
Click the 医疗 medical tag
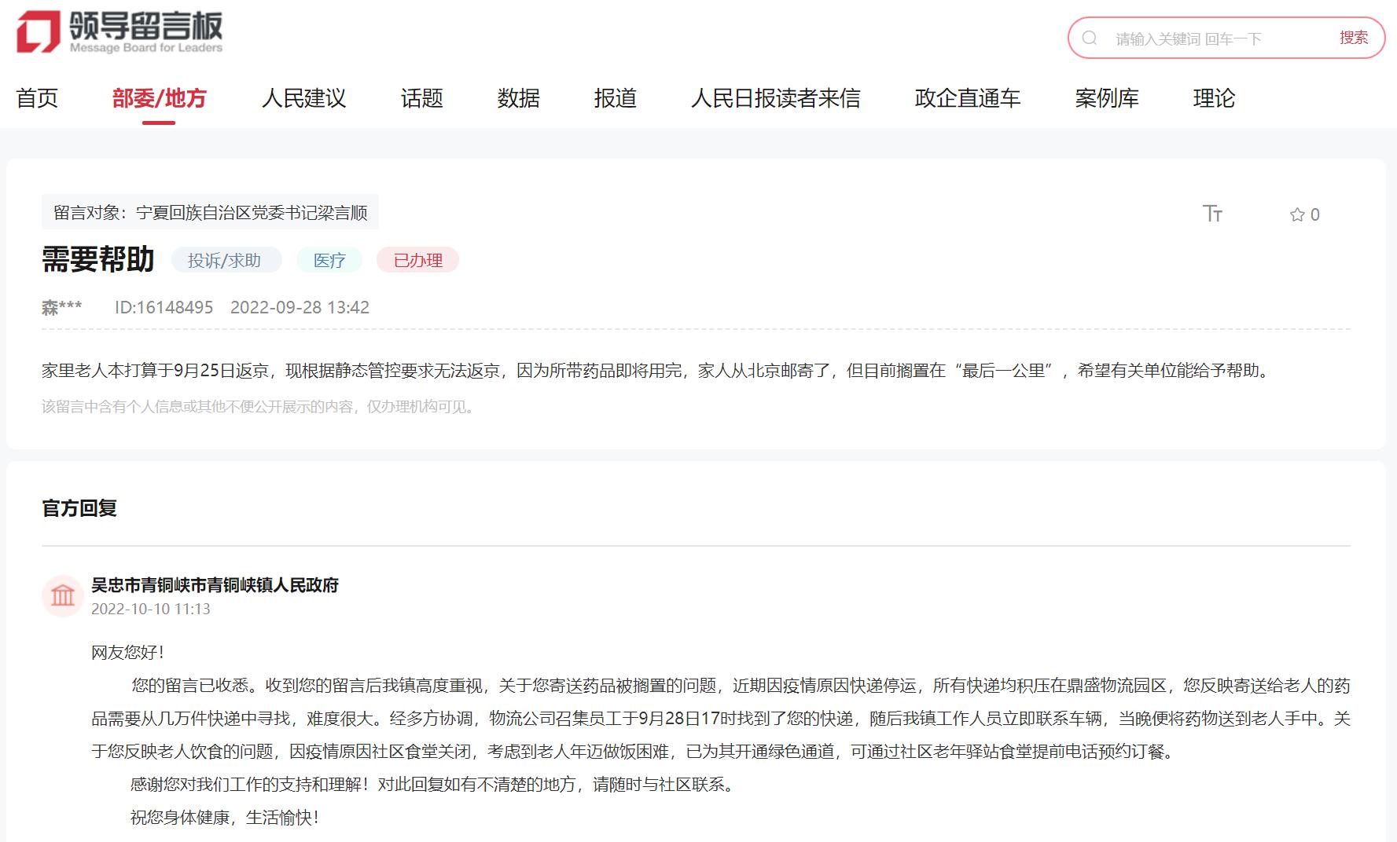point(329,260)
